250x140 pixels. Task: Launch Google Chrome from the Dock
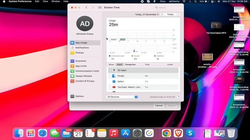coord(166,133)
